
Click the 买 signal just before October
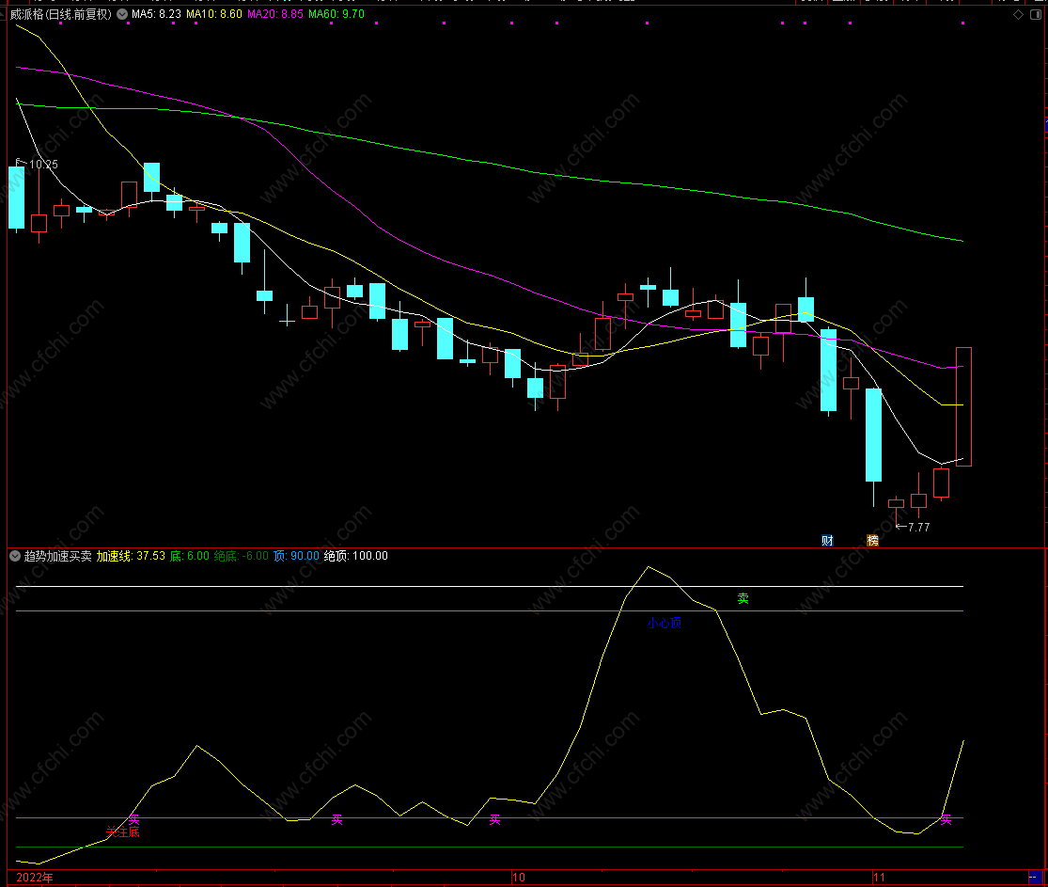pos(494,819)
